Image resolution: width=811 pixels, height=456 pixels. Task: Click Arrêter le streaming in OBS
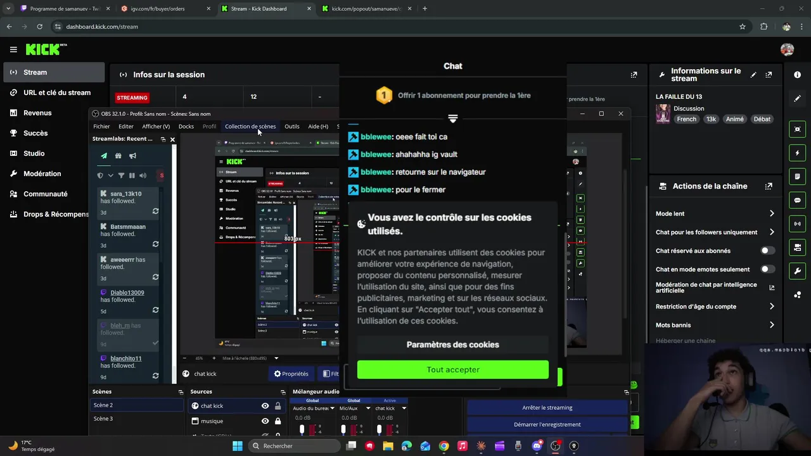click(x=547, y=408)
